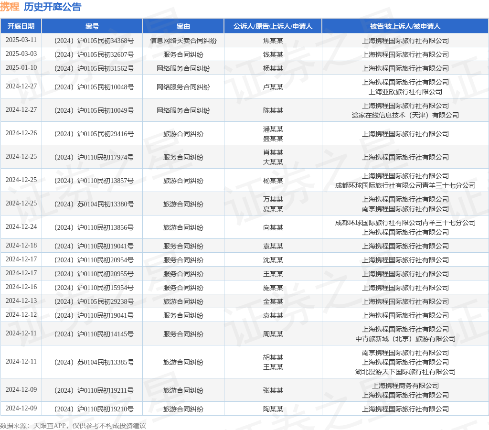Select the 历史开庭公告 heading
The height and width of the screenshot is (430, 489).
pyautogui.click(x=53, y=7)
